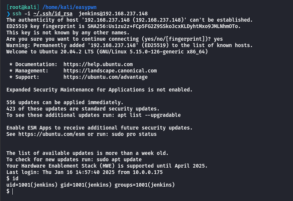The width and height of the screenshot is (293, 201).
Task: Click the 'yes' answer to connection prompt
Action: click(218, 39)
